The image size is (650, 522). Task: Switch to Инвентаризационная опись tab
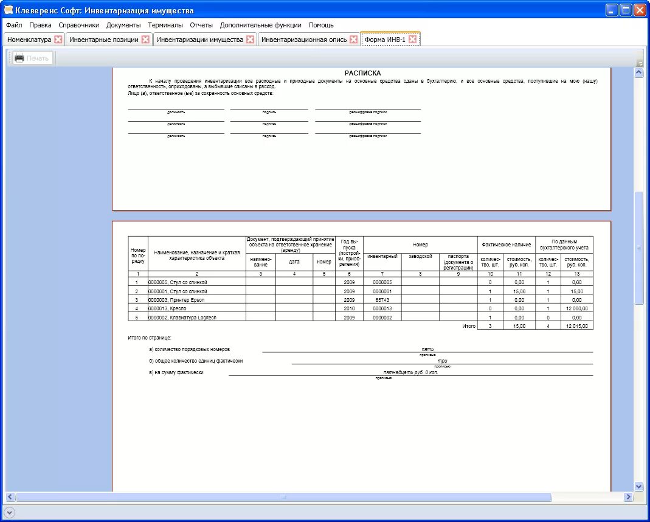pos(304,40)
